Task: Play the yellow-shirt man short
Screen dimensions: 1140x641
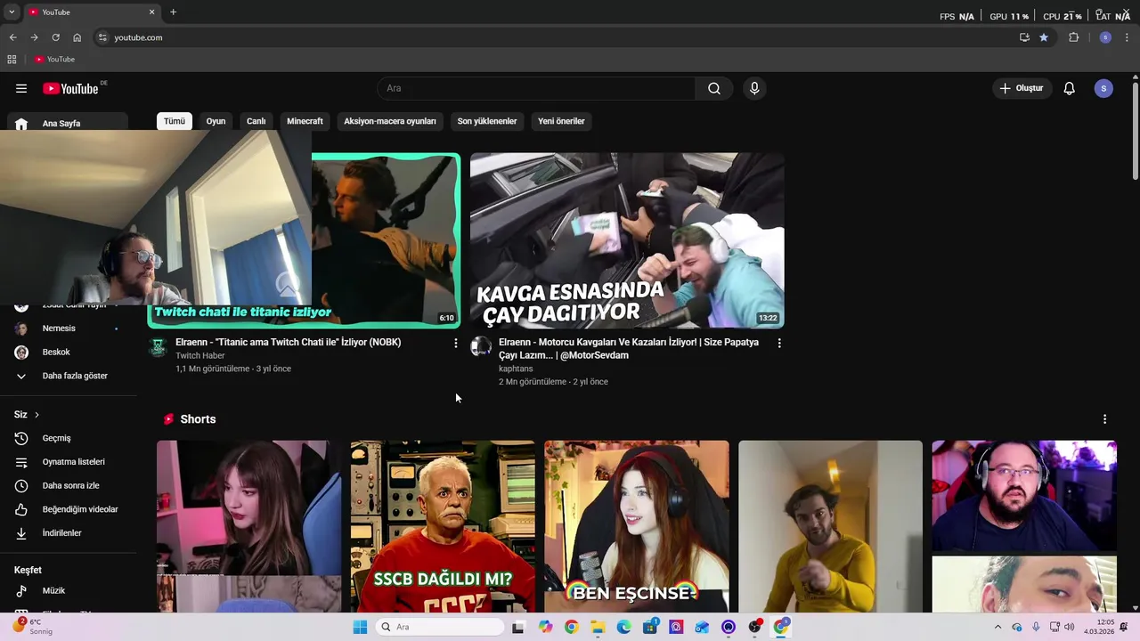Action: (830, 526)
